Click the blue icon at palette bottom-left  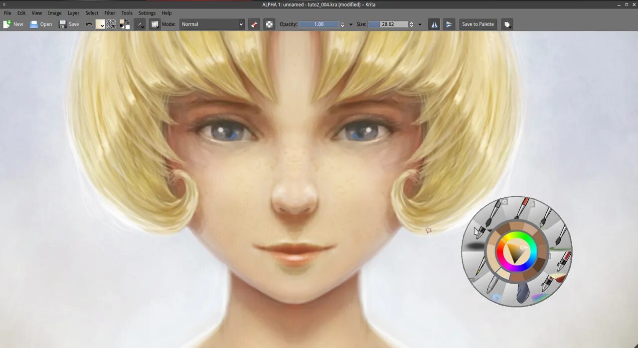coord(496,298)
